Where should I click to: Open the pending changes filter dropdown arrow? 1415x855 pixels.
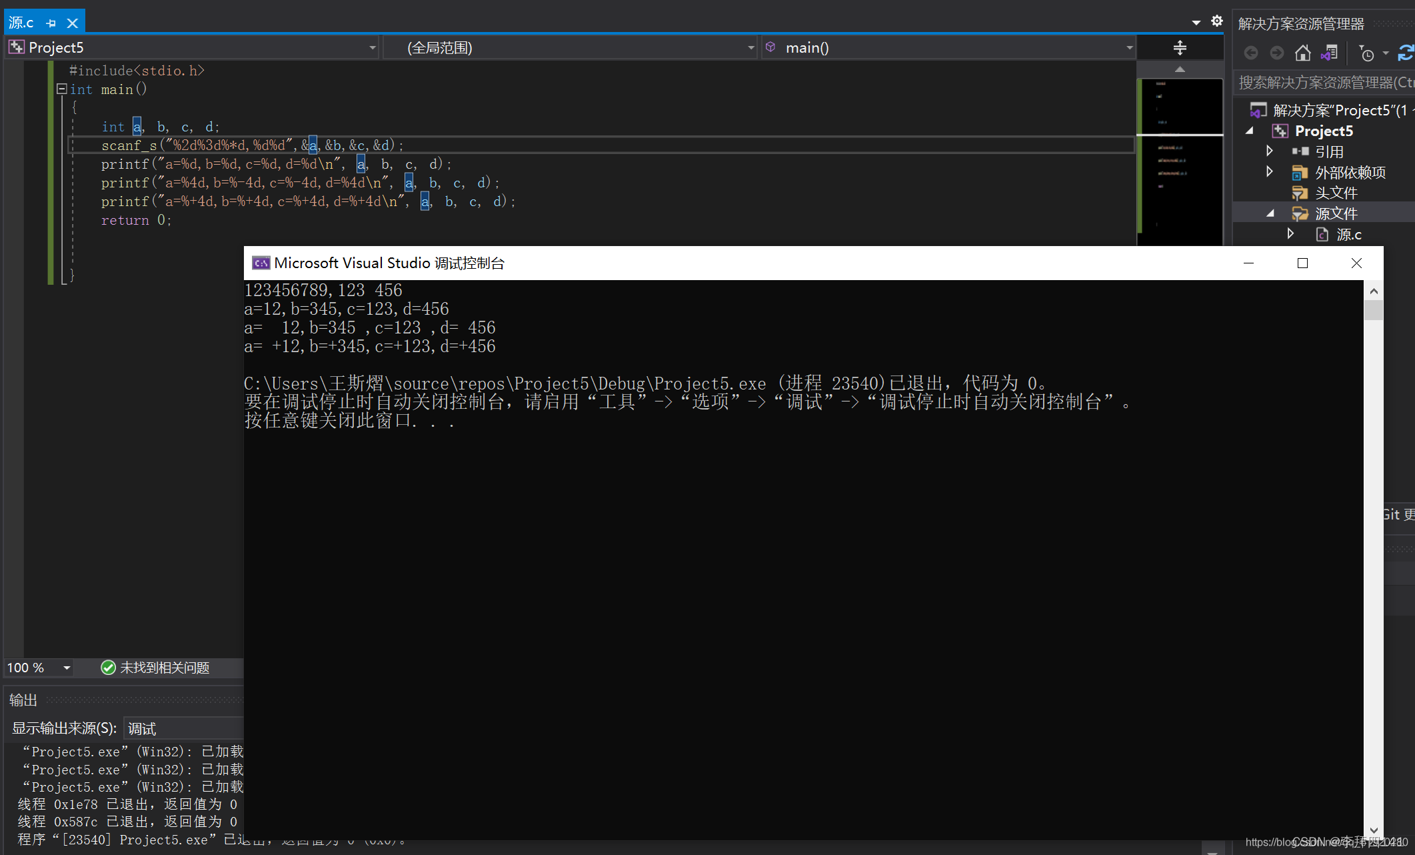[1386, 53]
